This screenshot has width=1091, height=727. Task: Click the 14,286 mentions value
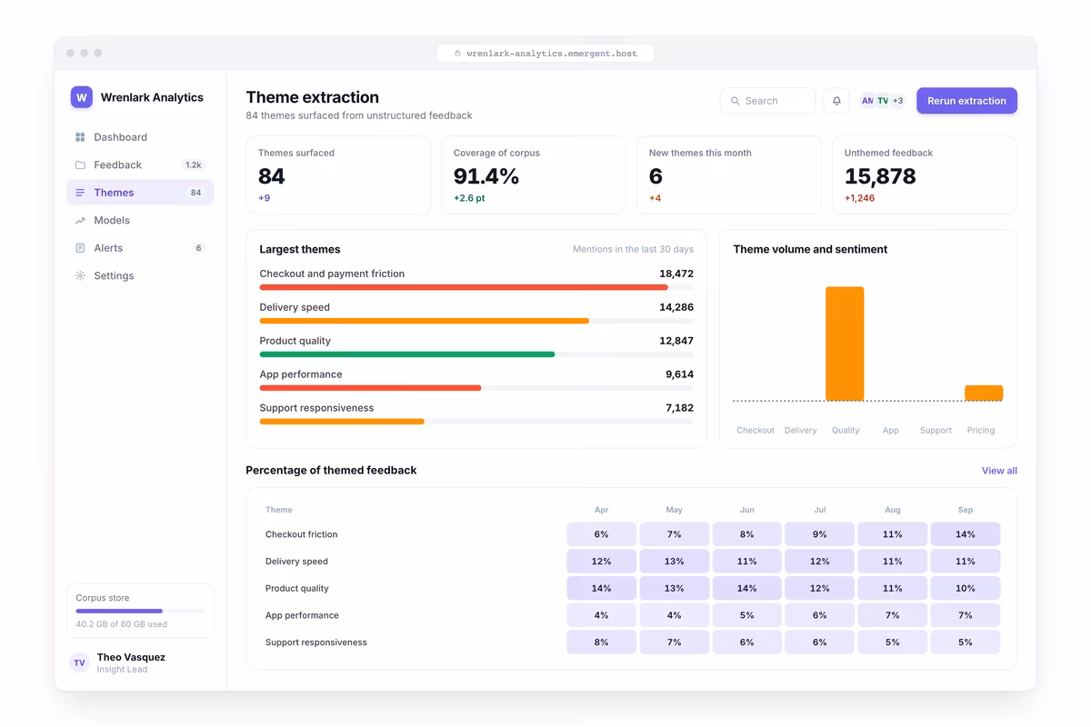[676, 307]
